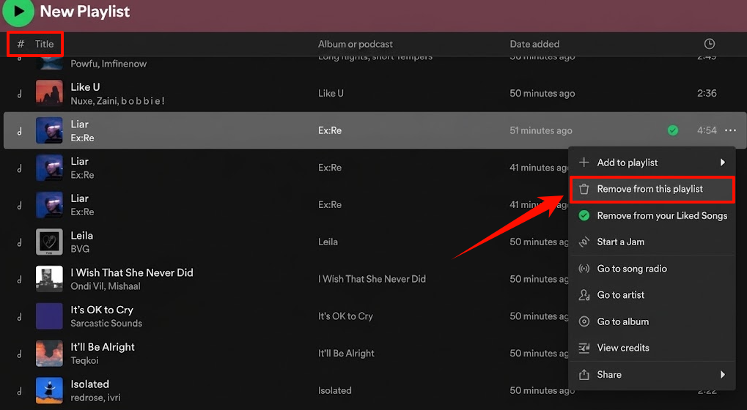Viewport: 747px width, 410px height.
Task: Open artist link BVG
Action: (80, 249)
